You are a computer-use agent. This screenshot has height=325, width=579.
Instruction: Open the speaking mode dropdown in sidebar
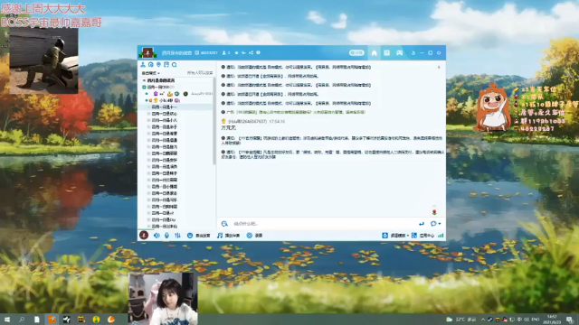[151, 73]
